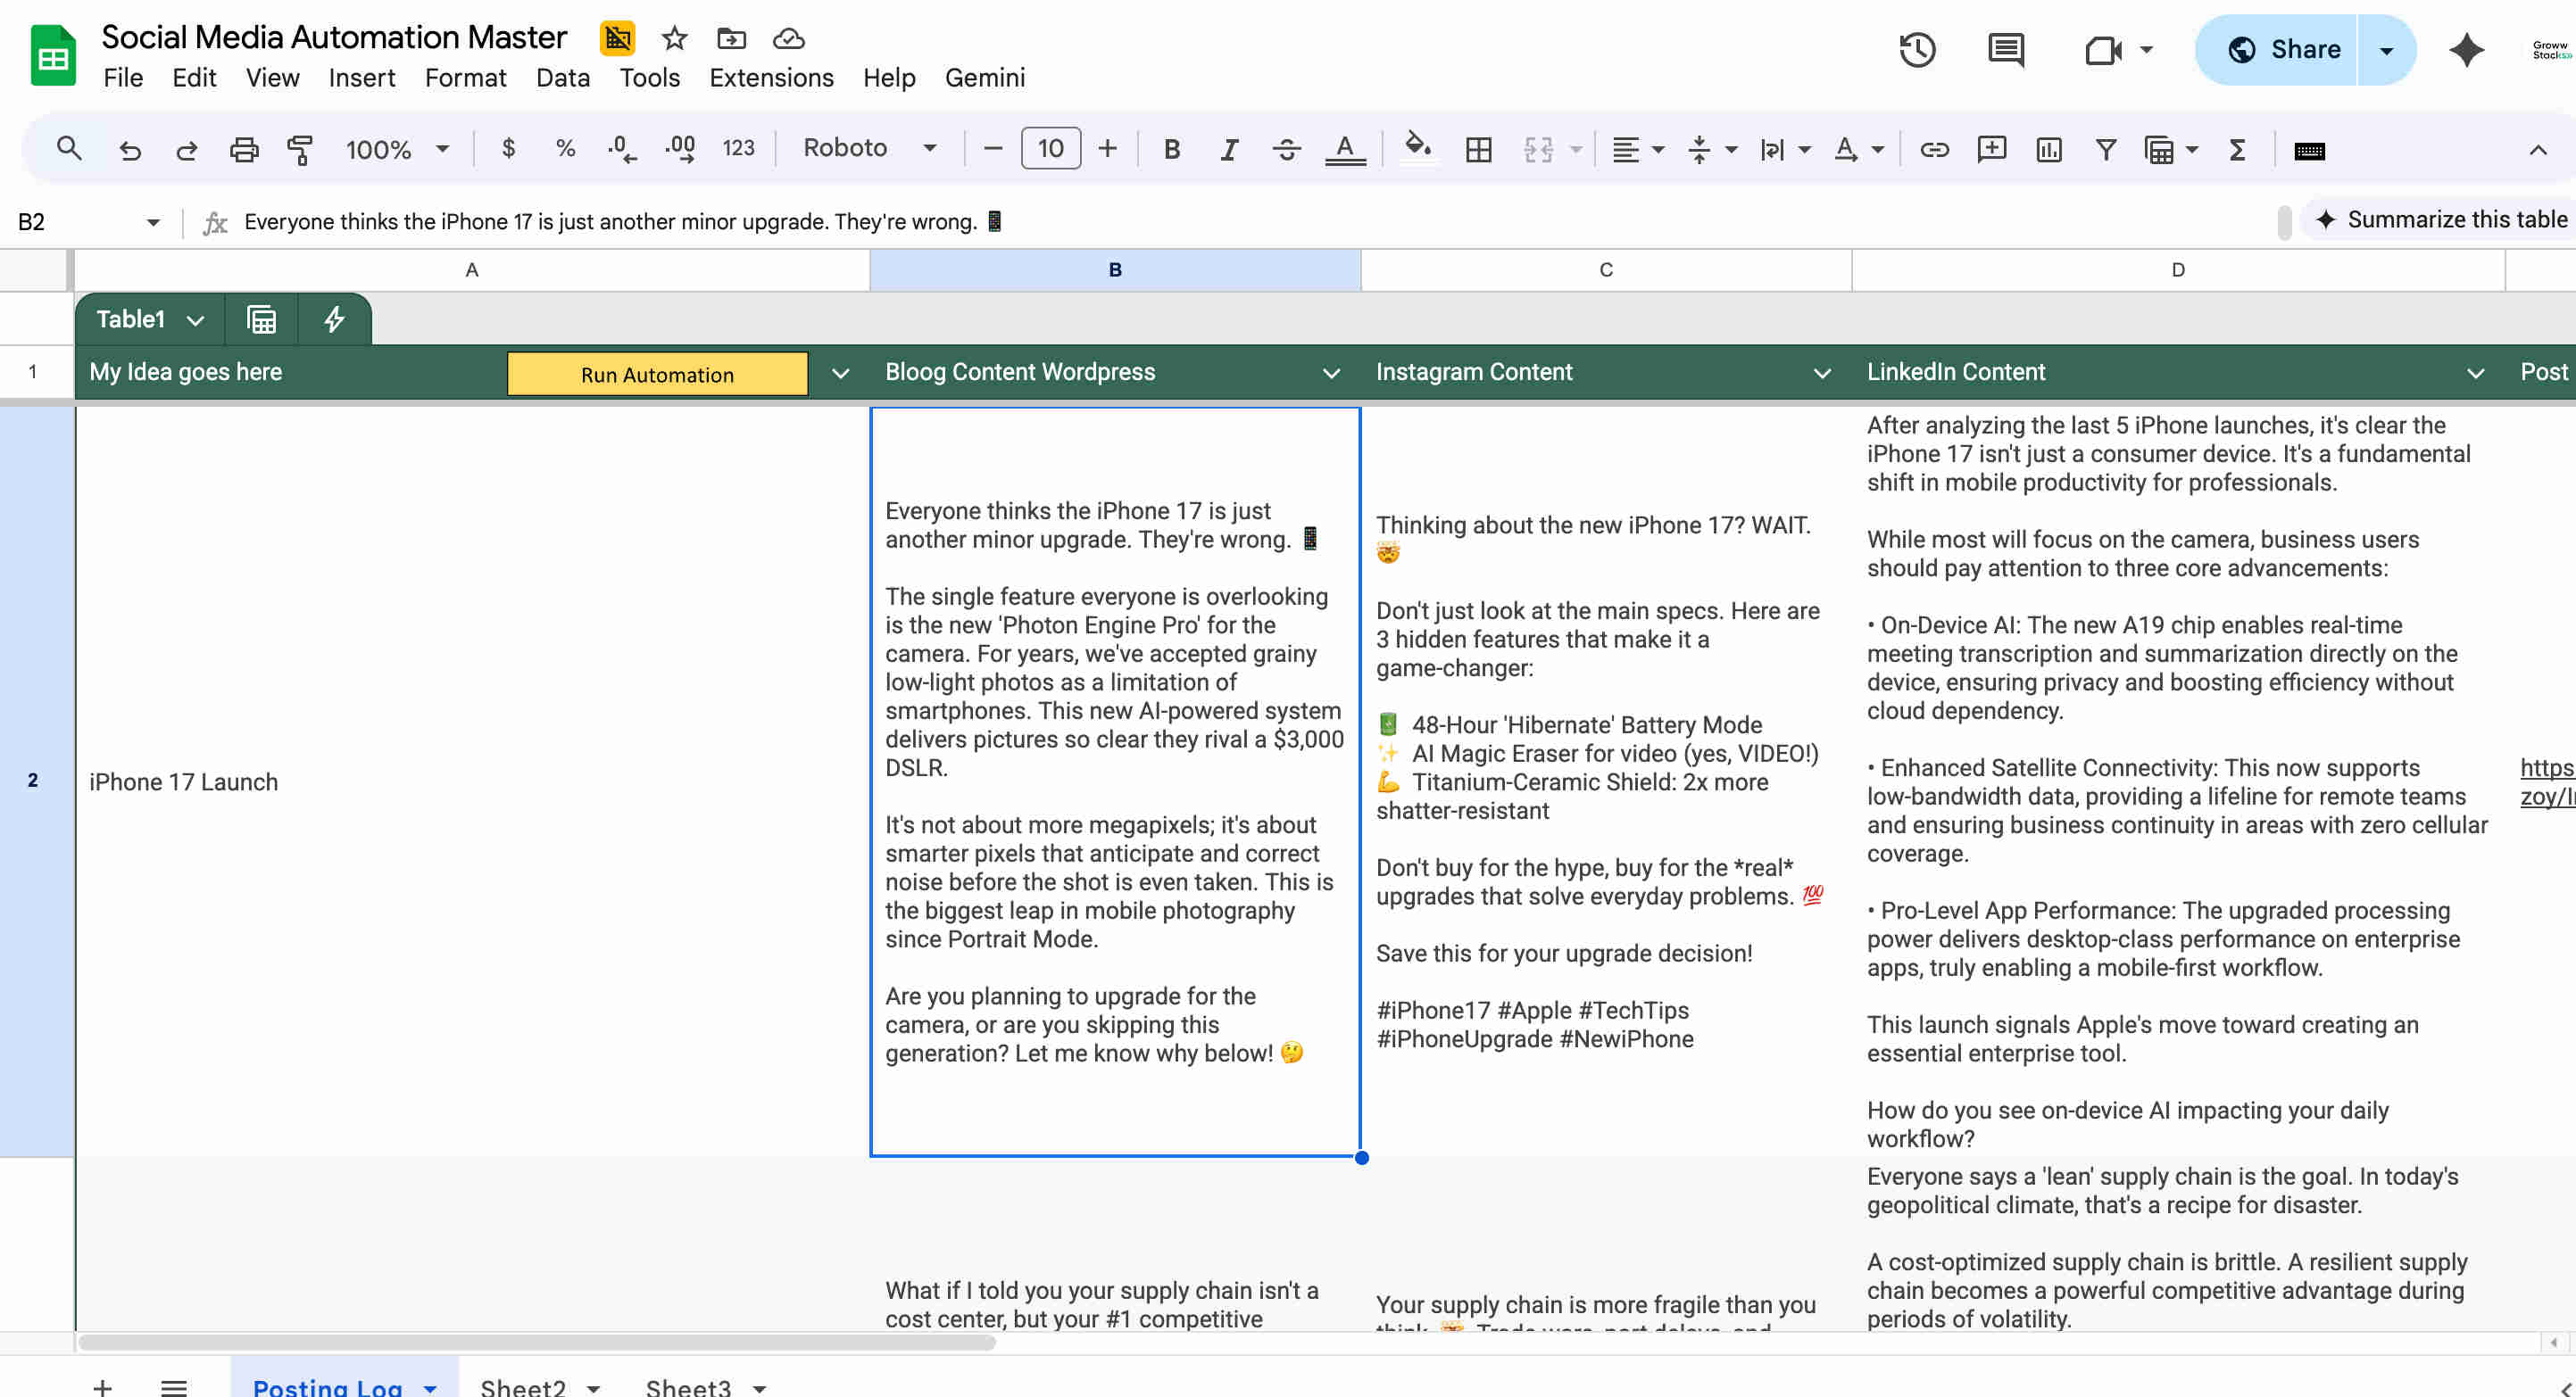This screenshot has width=2576, height=1397.
Task: Open the name box dropdown
Action: (x=153, y=222)
